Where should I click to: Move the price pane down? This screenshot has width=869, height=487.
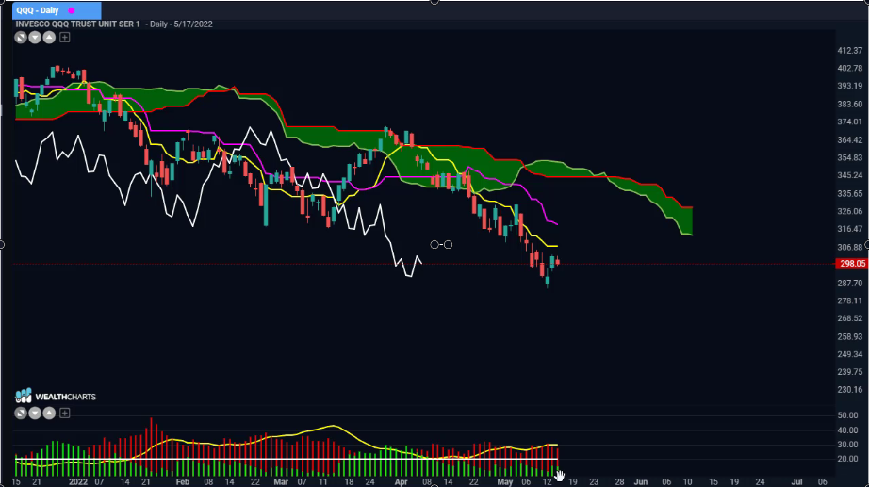(x=35, y=38)
